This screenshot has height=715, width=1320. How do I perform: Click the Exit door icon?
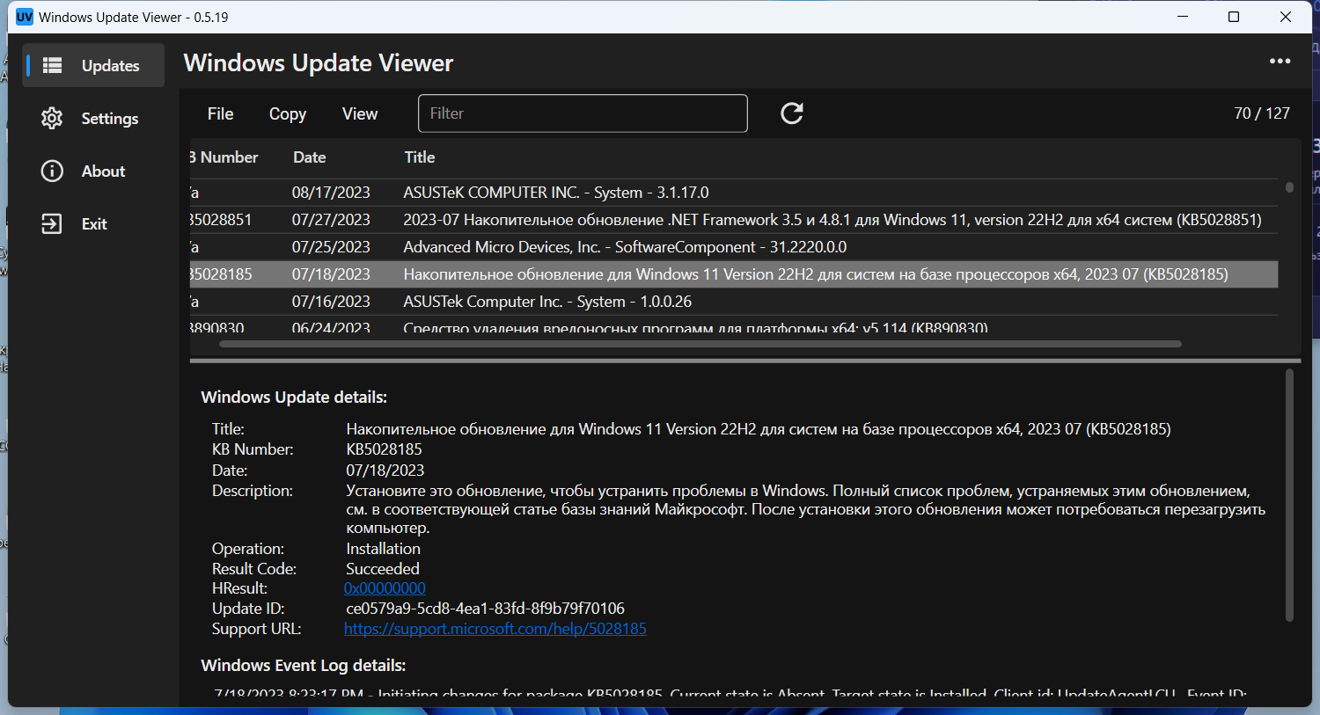click(52, 223)
